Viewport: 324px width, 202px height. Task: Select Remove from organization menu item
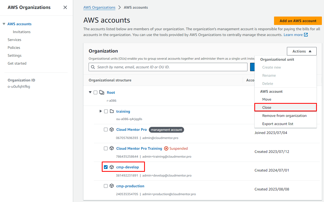point(284,116)
